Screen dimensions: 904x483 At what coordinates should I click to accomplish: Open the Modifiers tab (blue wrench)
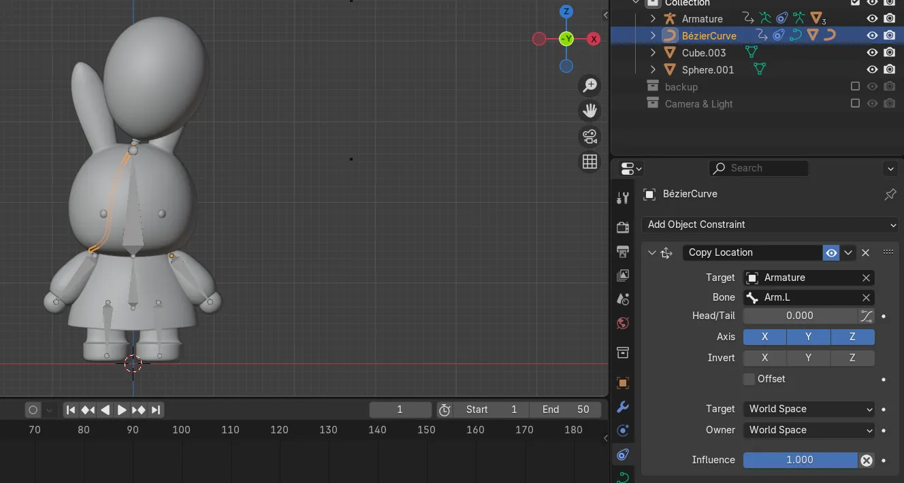[622, 407]
